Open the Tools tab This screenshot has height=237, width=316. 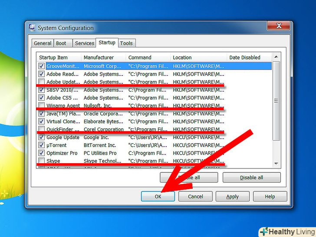127,43
